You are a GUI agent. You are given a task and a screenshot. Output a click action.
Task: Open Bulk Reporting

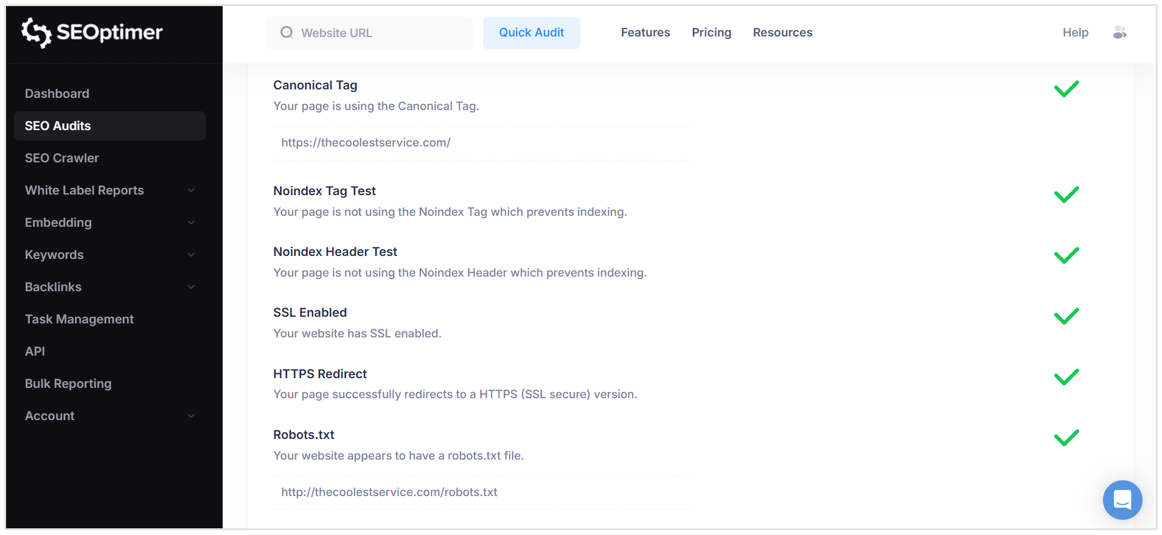[x=68, y=384]
